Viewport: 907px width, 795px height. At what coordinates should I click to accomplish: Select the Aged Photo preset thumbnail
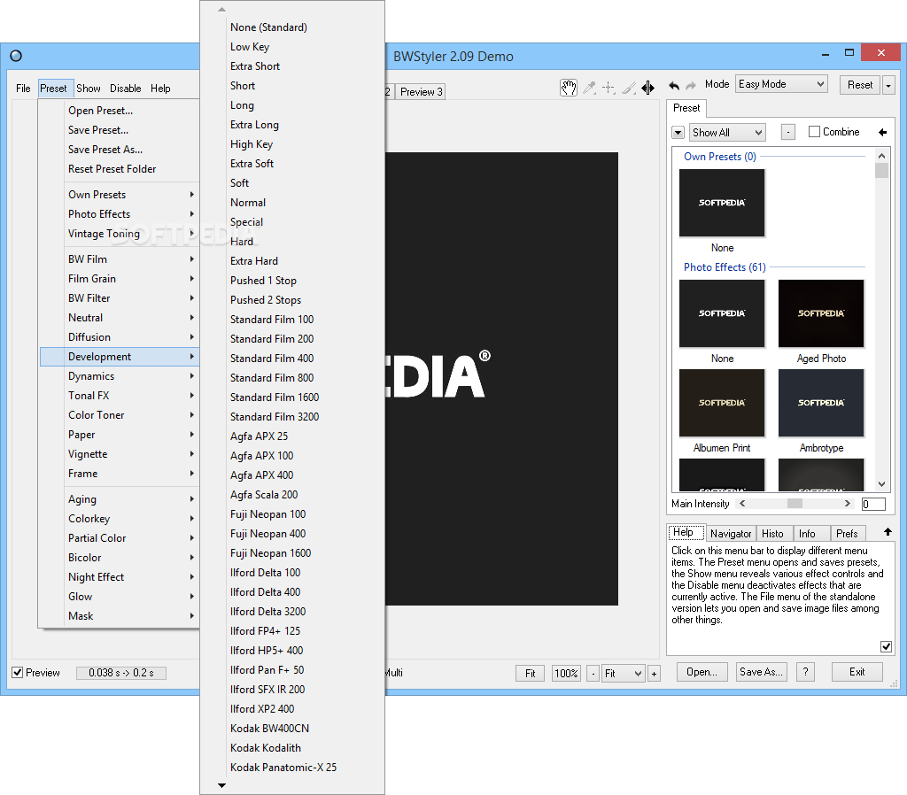(821, 313)
